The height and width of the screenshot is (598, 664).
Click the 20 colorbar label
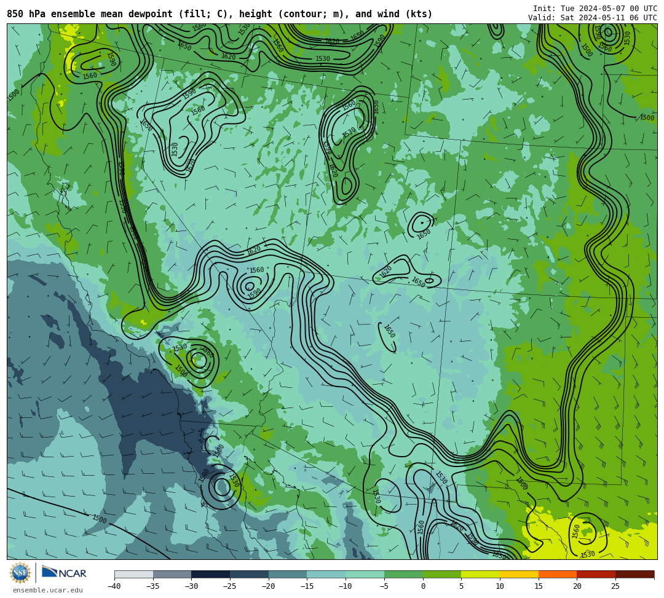[577, 586]
